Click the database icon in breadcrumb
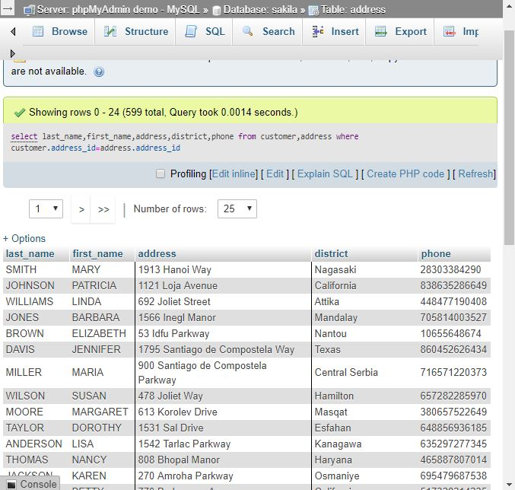This screenshot has width=515, height=490. pyautogui.click(x=217, y=11)
